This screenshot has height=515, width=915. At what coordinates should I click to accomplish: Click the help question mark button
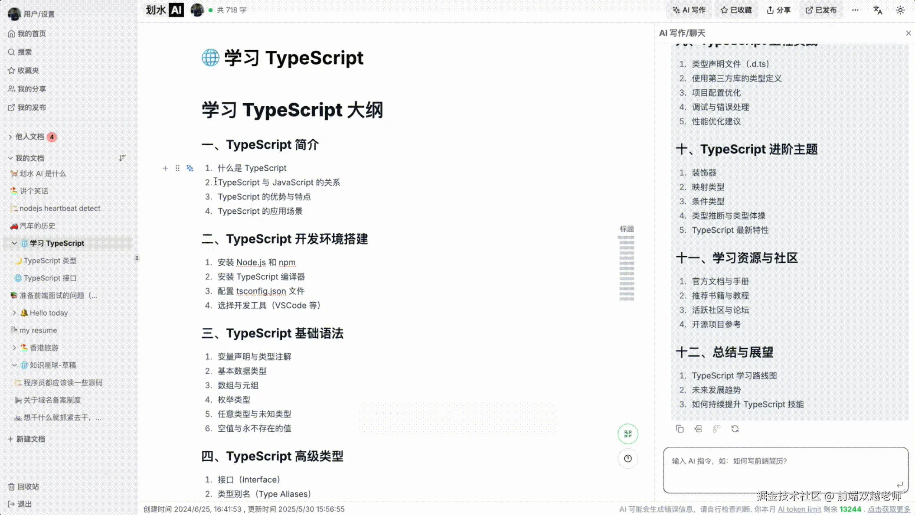tap(627, 459)
